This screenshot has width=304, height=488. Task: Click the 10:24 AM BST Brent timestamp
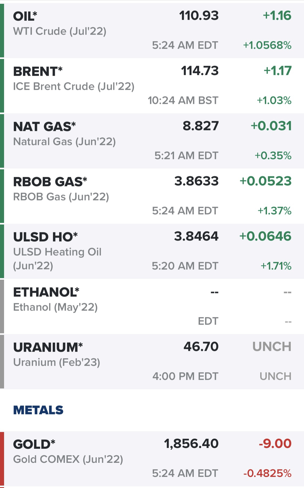[x=183, y=100]
